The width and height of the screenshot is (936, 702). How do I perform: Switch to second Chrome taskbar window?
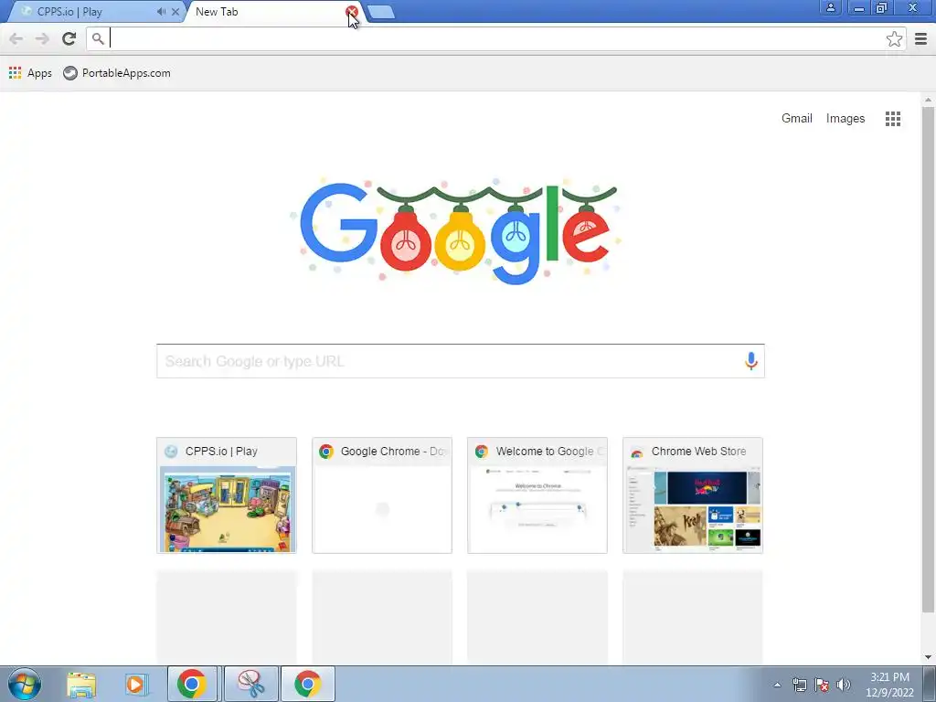point(308,684)
